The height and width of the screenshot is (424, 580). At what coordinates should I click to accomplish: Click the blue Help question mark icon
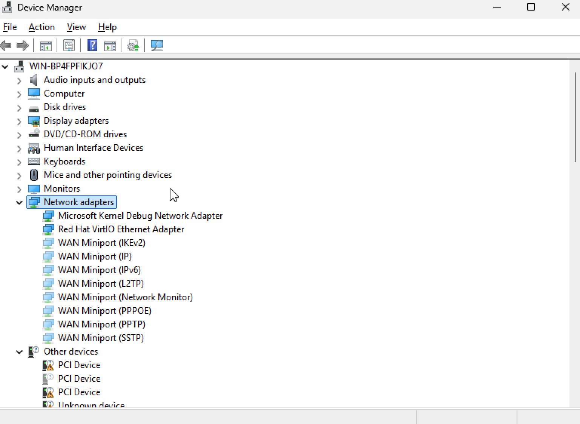(92, 46)
